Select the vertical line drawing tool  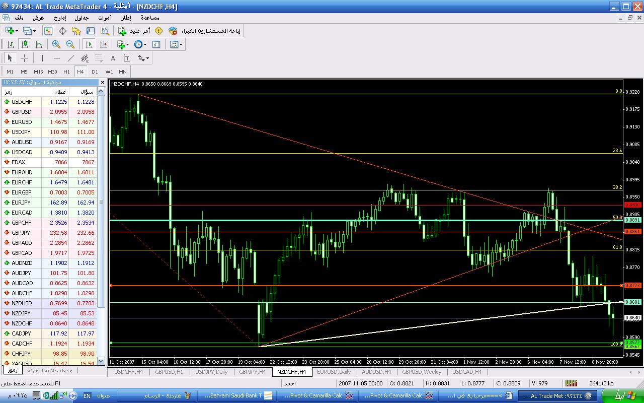coord(43,58)
